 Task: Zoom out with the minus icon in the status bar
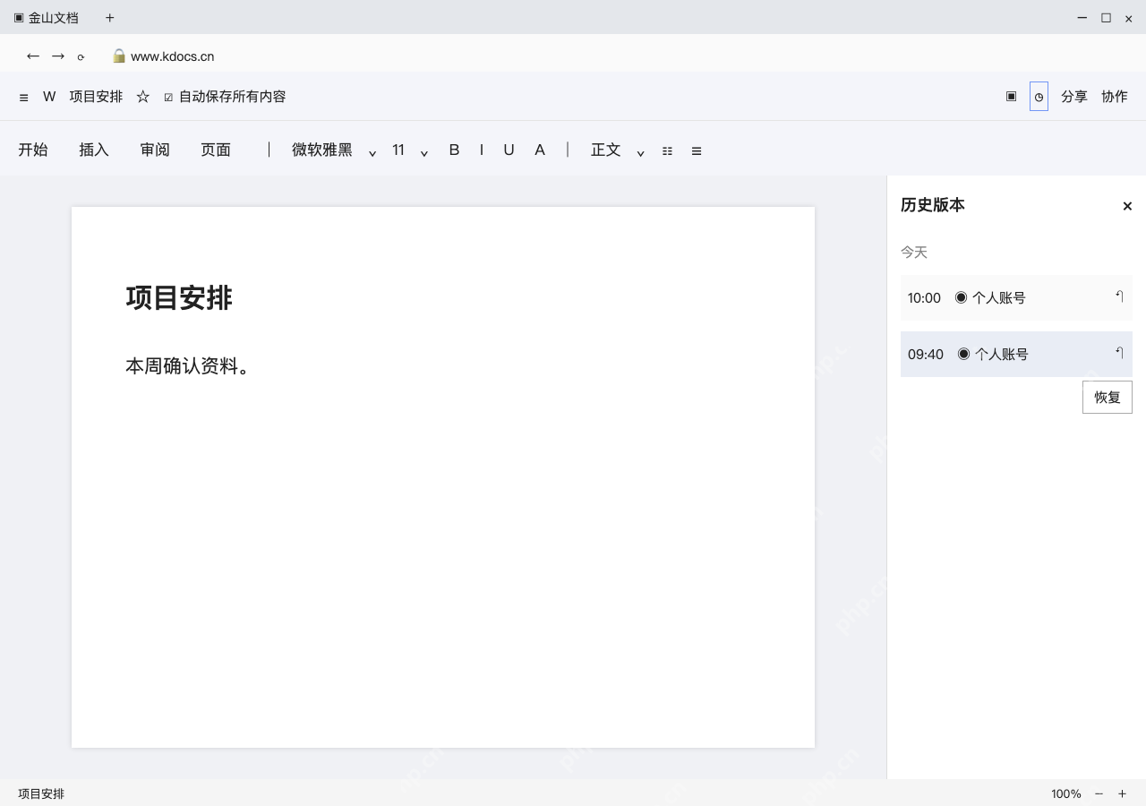(1099, 793)
